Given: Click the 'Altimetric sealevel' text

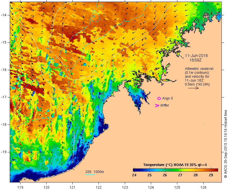Looking at the screenshot, I should point(199,69).
